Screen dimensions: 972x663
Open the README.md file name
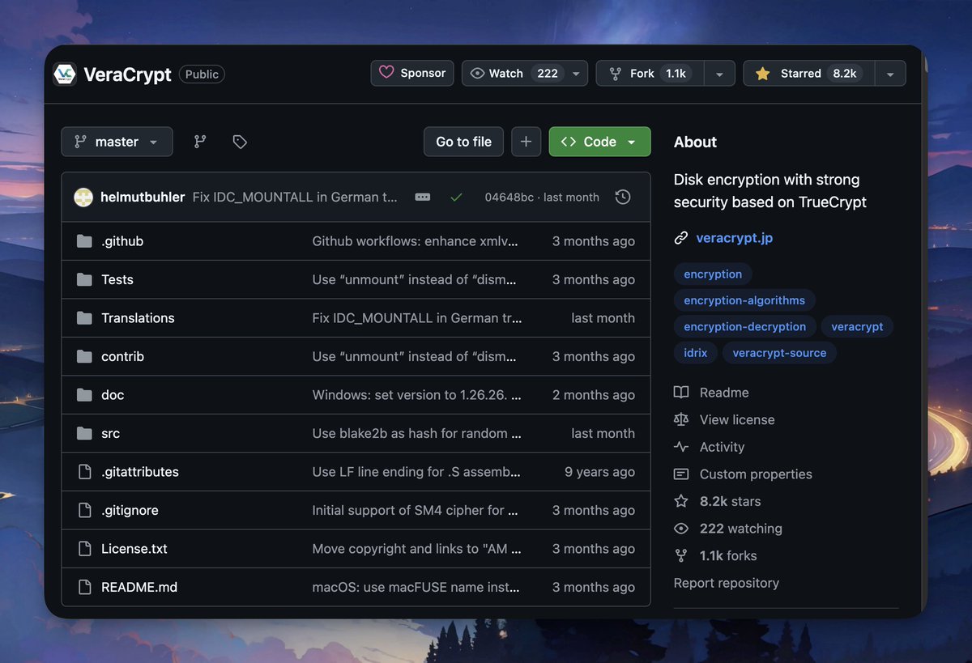(139, 587)
